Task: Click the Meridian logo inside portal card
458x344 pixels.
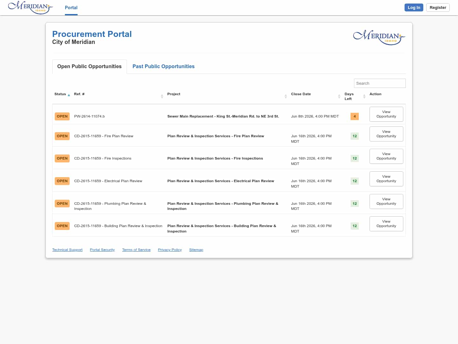Action: 379,37
